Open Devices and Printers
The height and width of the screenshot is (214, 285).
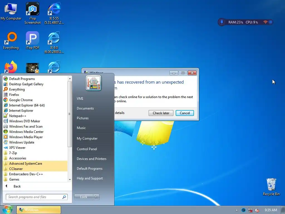(x=92, y=159)
